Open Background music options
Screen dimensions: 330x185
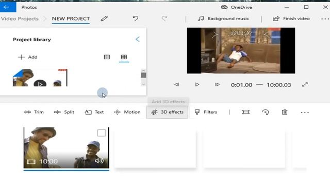(x=223, y=18)
